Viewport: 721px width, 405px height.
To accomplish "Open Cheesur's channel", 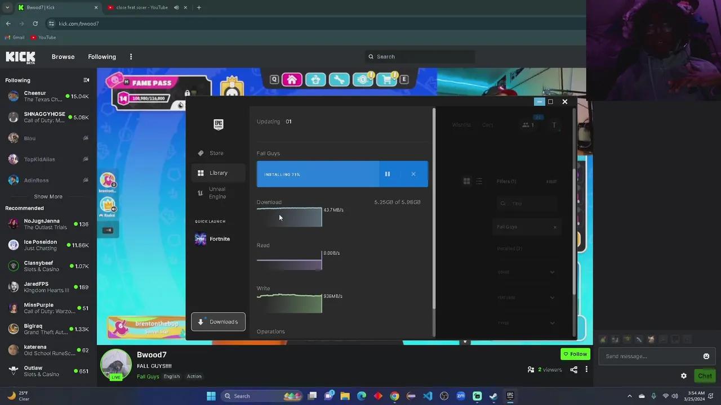I will [x=48, y=96].
